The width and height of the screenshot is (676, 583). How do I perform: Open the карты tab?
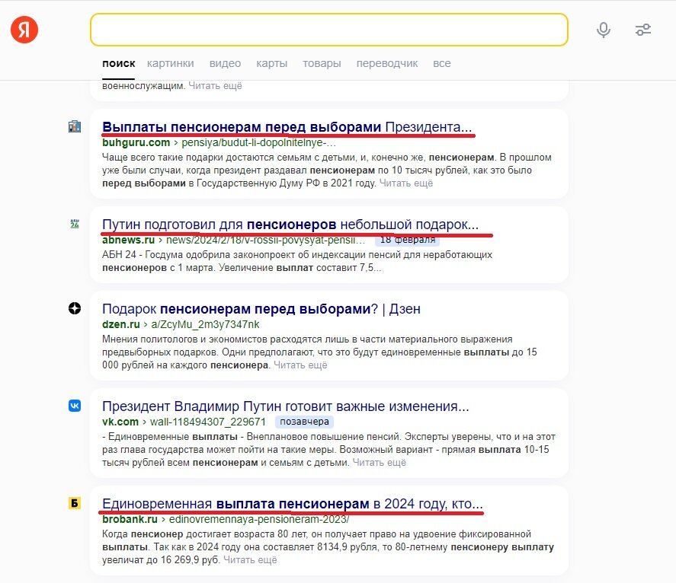coord(271,63)
